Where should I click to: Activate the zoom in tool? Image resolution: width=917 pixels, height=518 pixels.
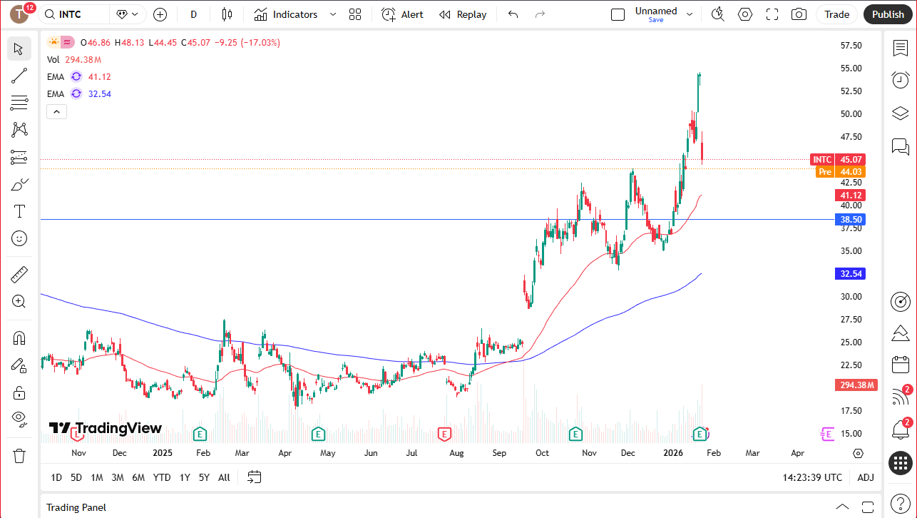click(19, 301)
